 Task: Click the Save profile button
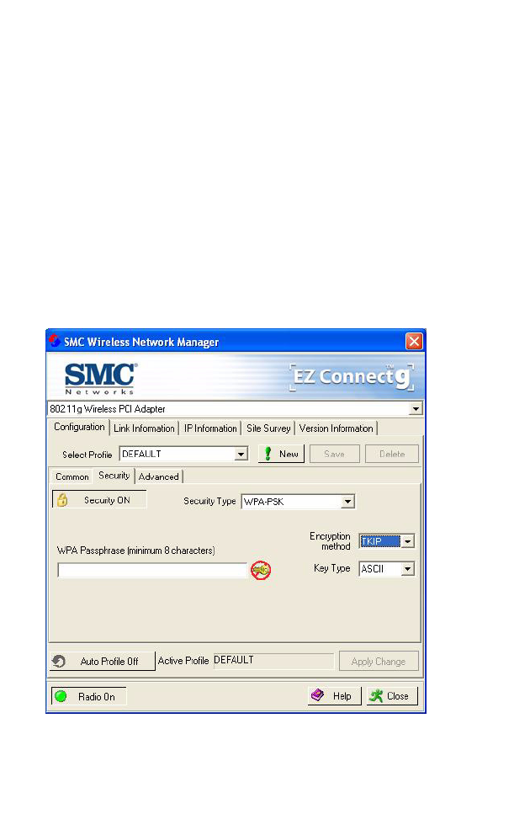click(335, 454)
